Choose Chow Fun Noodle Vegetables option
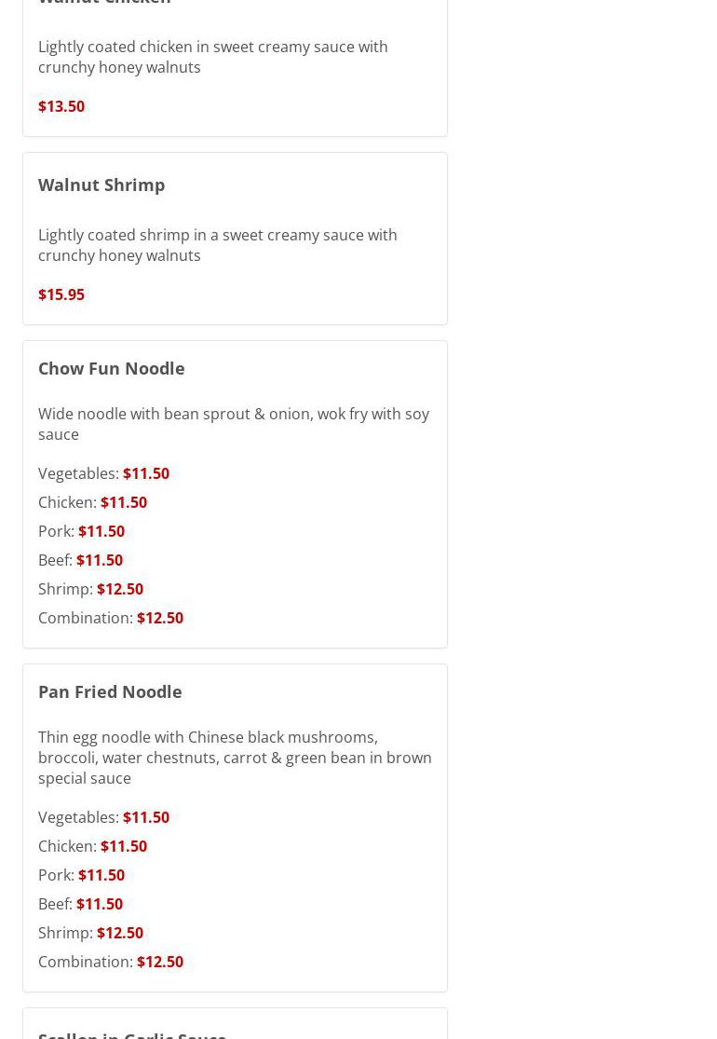This screenshot has height=1039, width=717. [x=103, y=473]
